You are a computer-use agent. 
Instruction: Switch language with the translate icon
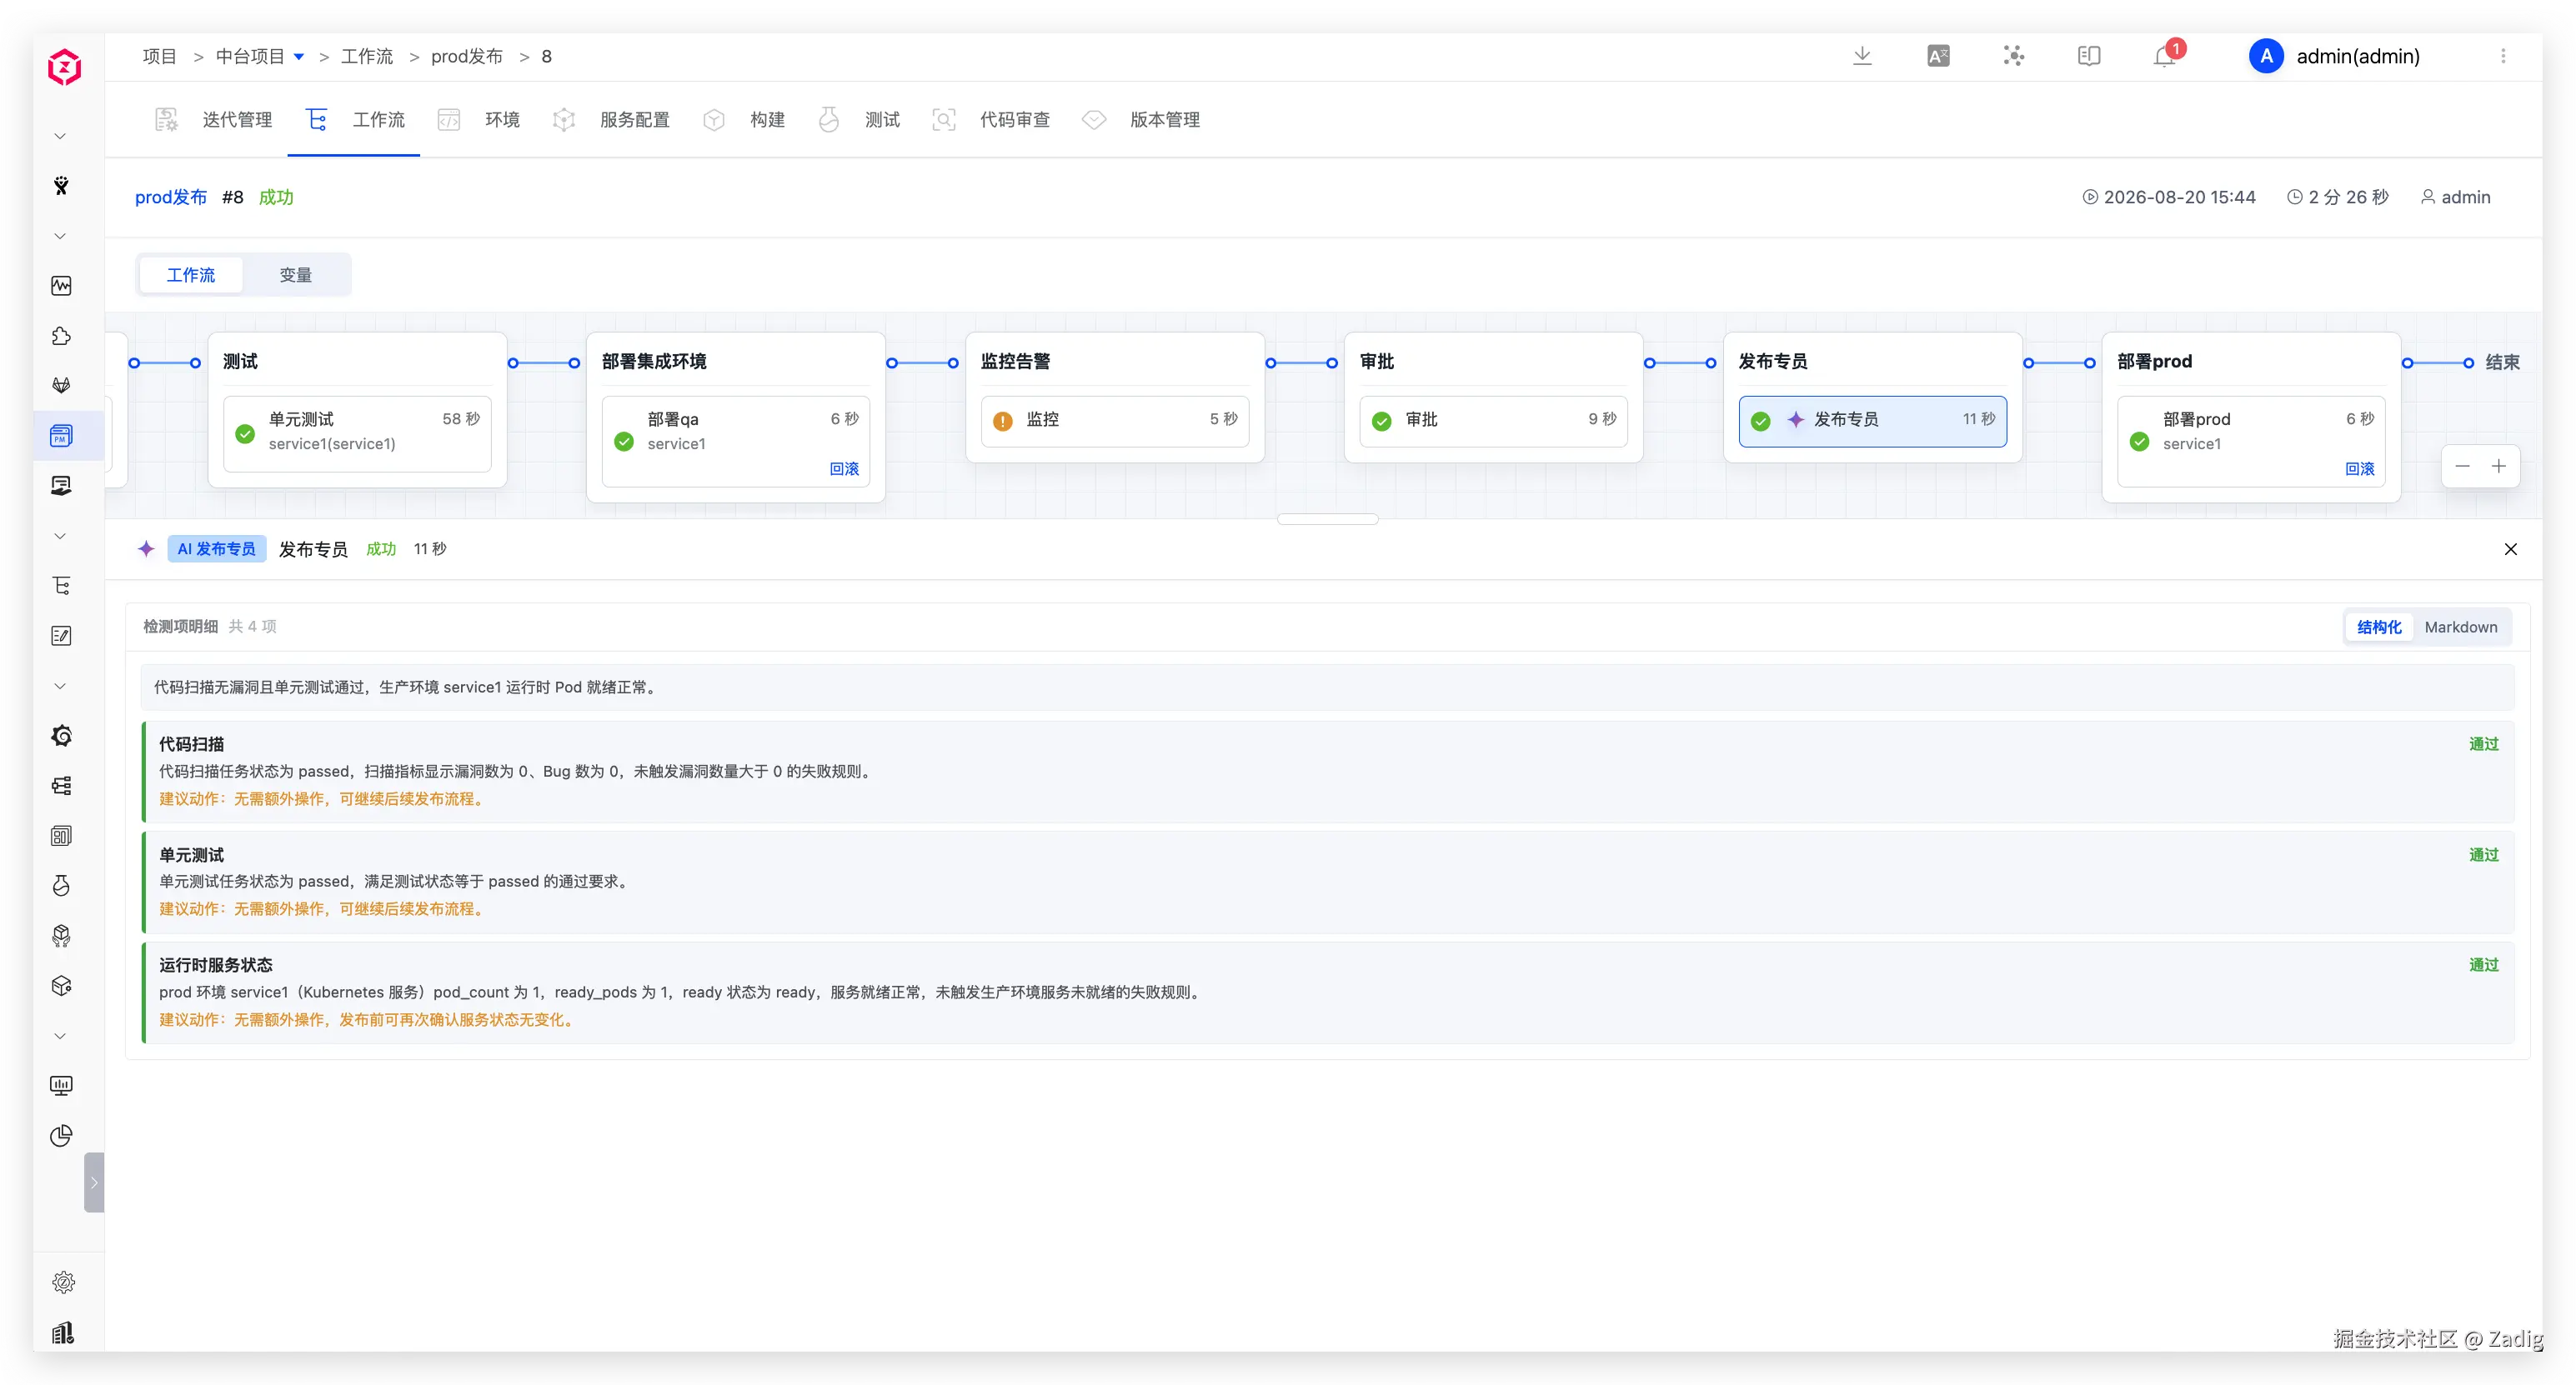pyautogui.click(x=1938, y=56)
